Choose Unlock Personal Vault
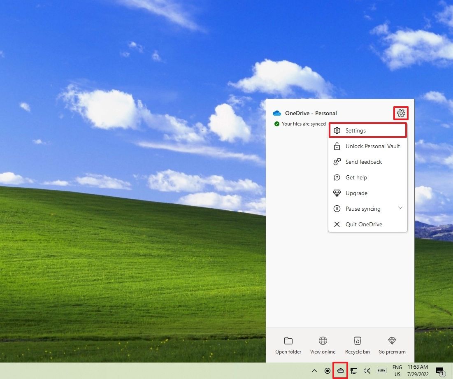This screenshot has width=453, height=379. (372, 146)
